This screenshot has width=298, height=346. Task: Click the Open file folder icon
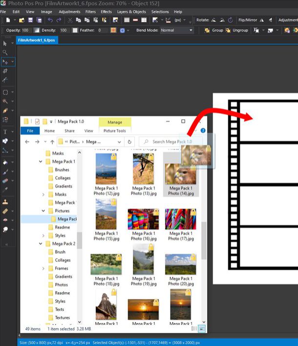[21, 21]
